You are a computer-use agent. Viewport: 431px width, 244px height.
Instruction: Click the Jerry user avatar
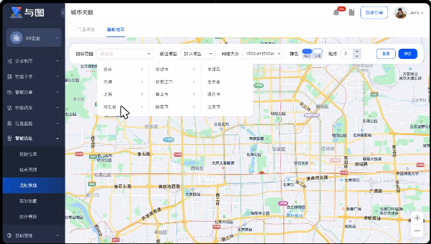click(400, 13)
